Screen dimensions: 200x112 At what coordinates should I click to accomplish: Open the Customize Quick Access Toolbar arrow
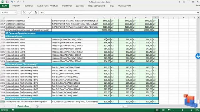[x=23, y=2]
